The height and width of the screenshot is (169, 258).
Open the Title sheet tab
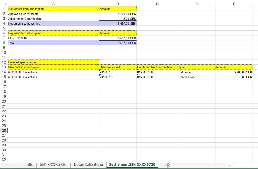point(30,165)
